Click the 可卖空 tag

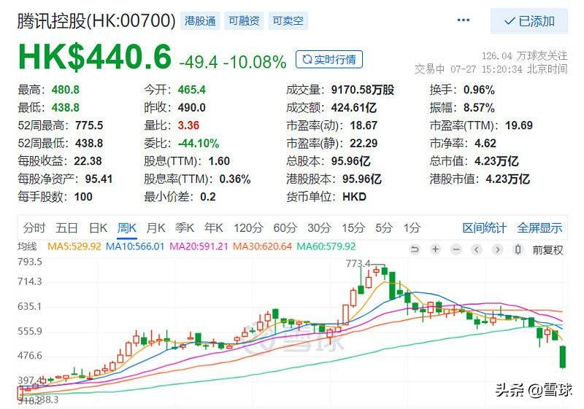[x=288, y=21]
